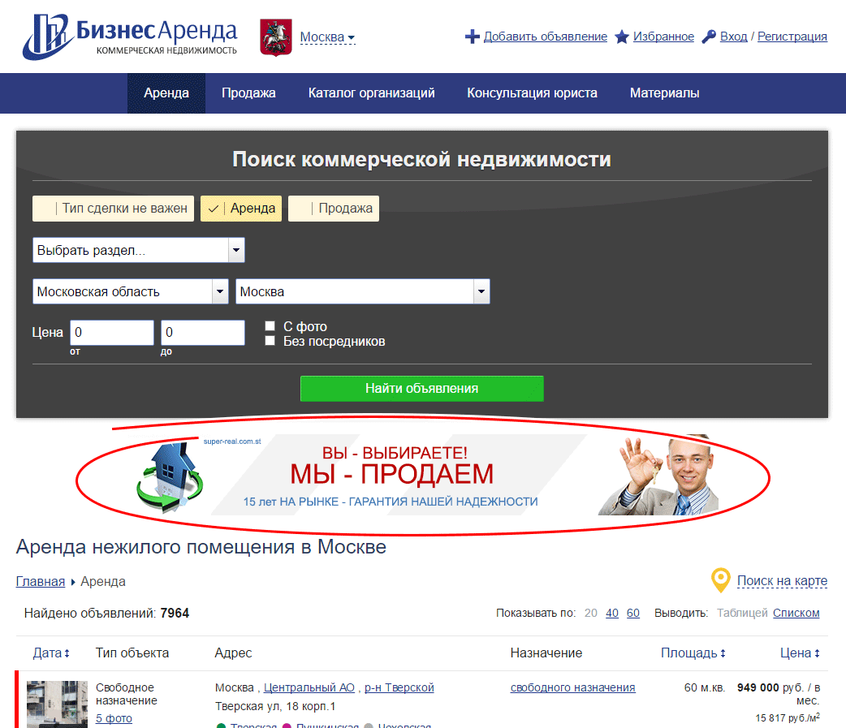Click the key icon beside Вход
The height and width of the screenshot is (728, 846).
tap(709, 37)
